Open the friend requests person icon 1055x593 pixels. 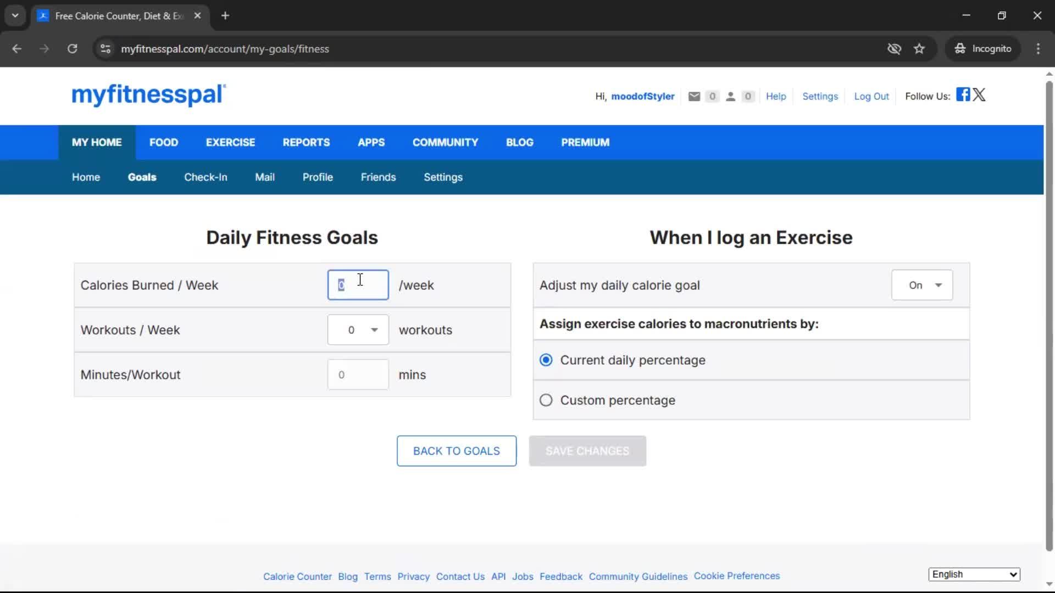tap(730, 97)
